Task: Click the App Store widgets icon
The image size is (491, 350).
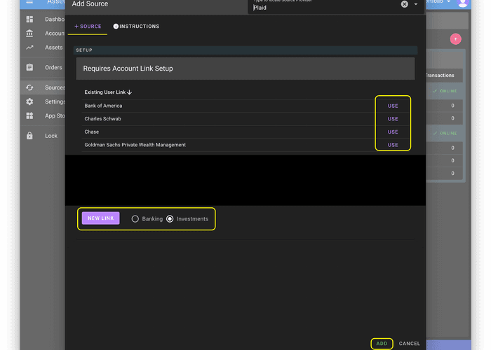Action: [x=29, y=115]
